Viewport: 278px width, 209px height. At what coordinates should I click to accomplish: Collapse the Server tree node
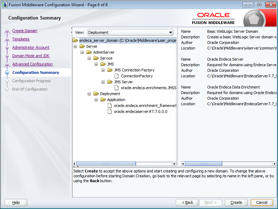coord(75,46)
